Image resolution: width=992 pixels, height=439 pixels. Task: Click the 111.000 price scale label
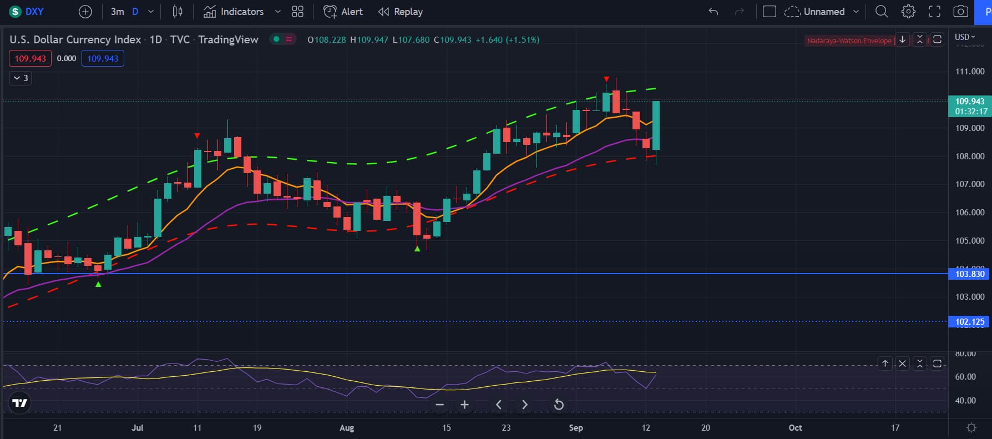[x=970, y=72]
